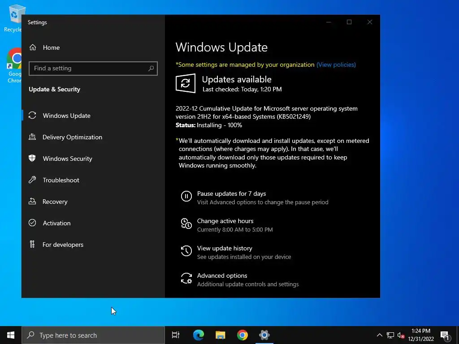Click the history clock icon
This screenshot has height=344, width=459.
pos(186,251)
